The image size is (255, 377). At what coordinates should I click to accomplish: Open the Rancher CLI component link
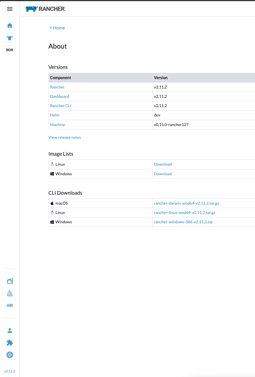61,106
